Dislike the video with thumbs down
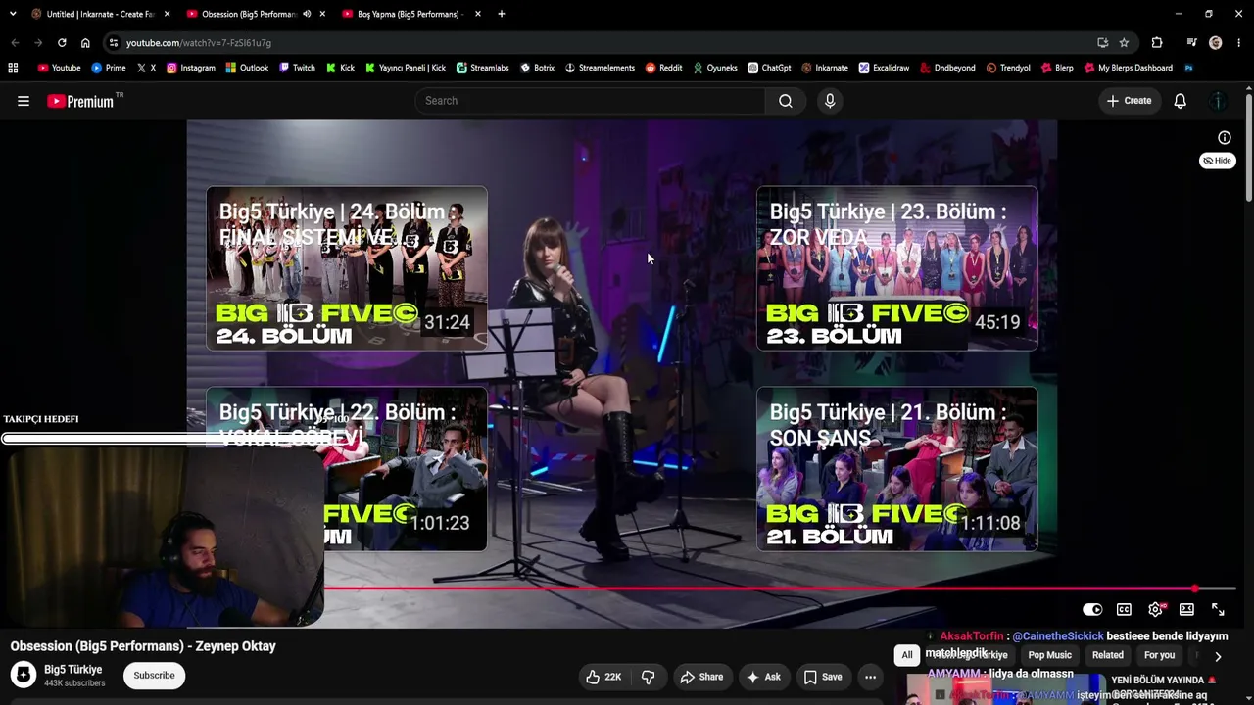Image resolution: width=1254 pixels, height=705 pixels. coord(648,677)
